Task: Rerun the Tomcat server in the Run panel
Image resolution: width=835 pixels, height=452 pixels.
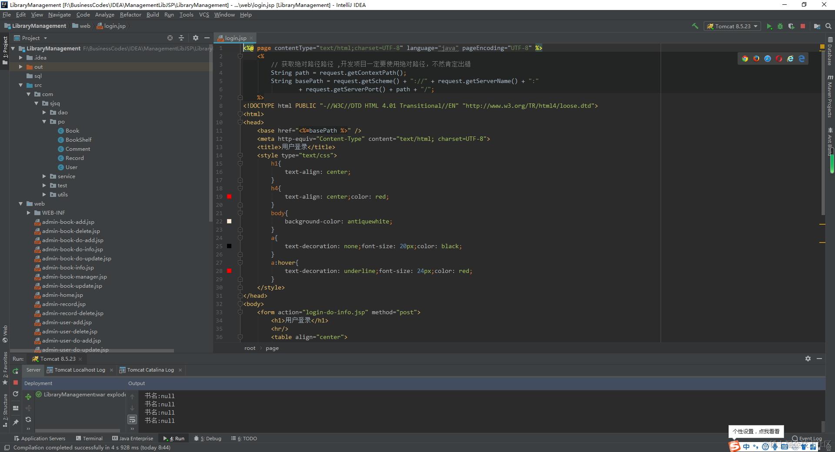Action: 16,371
